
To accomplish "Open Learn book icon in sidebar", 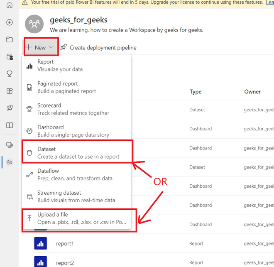I will click(x=10, y=125).
